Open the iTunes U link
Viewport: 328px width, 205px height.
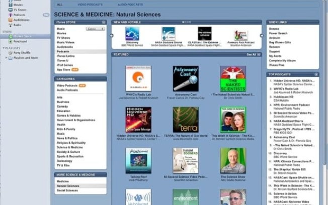pos(62,61)
